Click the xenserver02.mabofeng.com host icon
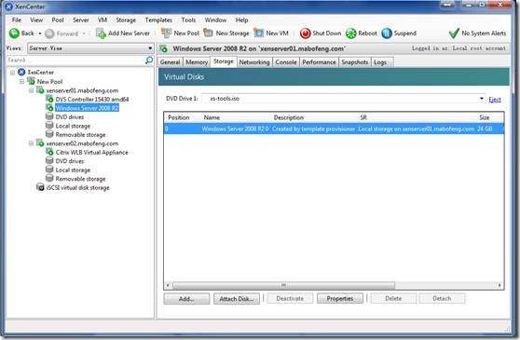The height and width of the screenshot is (340, 520). pyautogui.click(x=40, y=143)
